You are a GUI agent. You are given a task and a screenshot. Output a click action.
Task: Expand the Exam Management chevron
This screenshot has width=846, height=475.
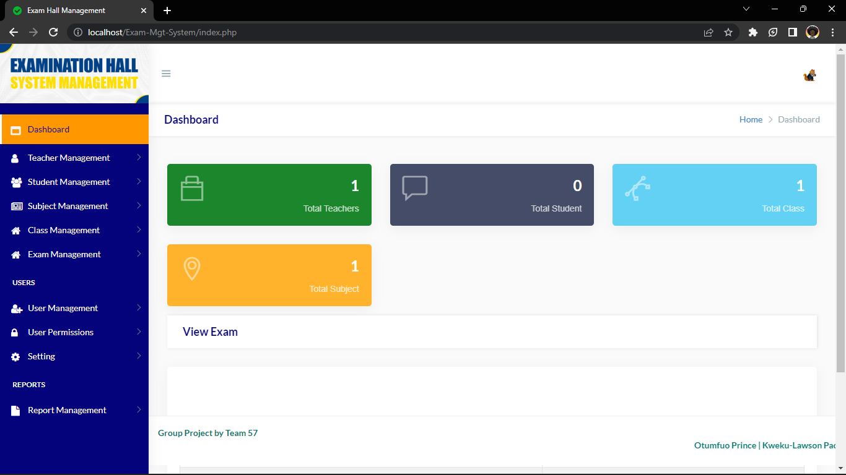click(x=139, y=254)
